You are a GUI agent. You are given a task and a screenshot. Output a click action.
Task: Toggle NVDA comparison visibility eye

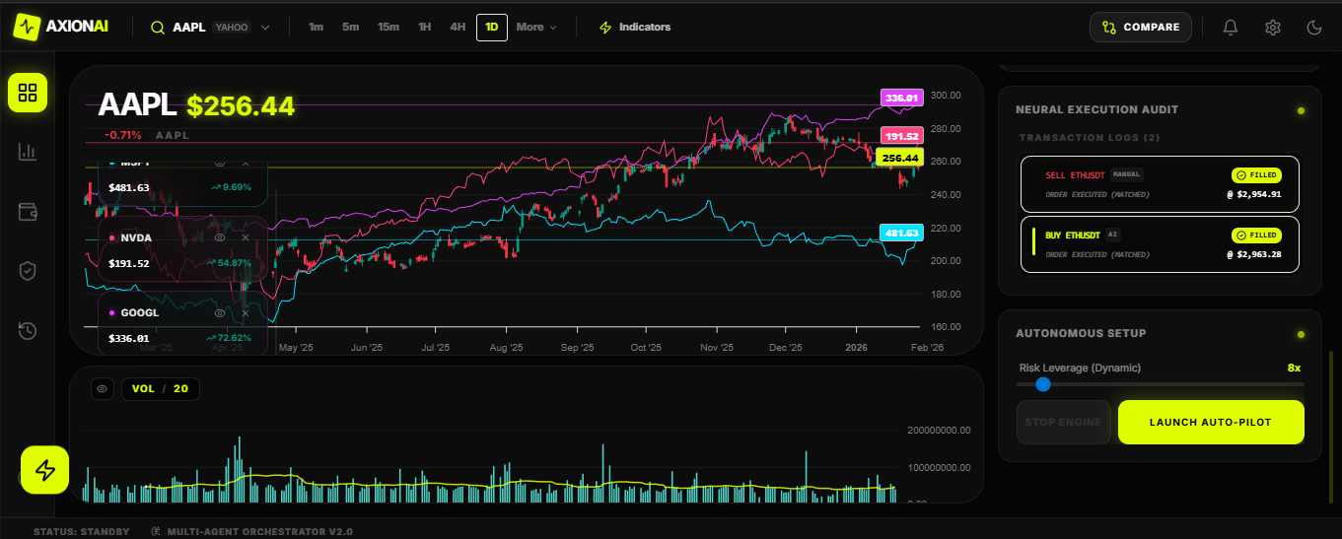tap(220, 237)
